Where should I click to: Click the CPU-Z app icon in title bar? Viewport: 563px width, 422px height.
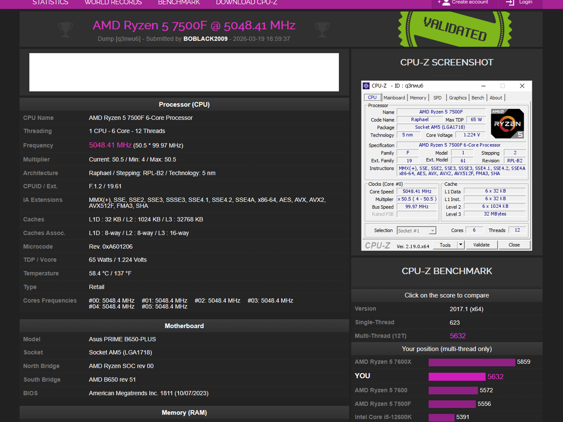click(x=366, y=86)
